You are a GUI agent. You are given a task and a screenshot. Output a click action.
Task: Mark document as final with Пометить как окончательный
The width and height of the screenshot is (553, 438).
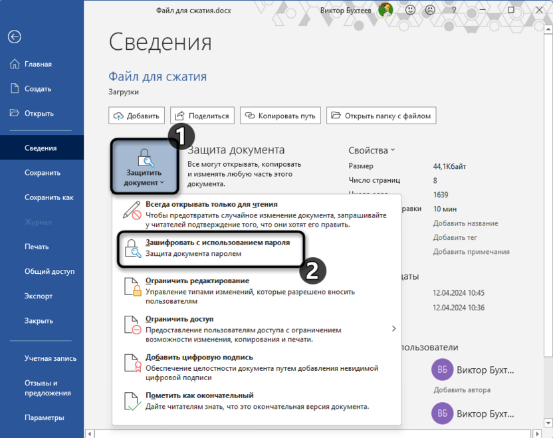click(x=199, y=395)
